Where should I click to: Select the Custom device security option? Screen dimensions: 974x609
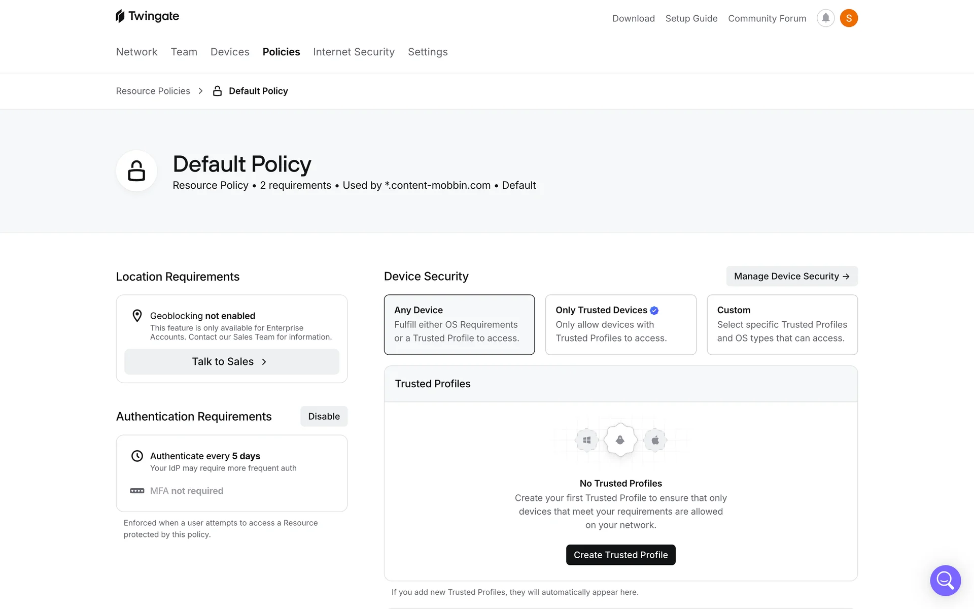(x=782, y=325)
